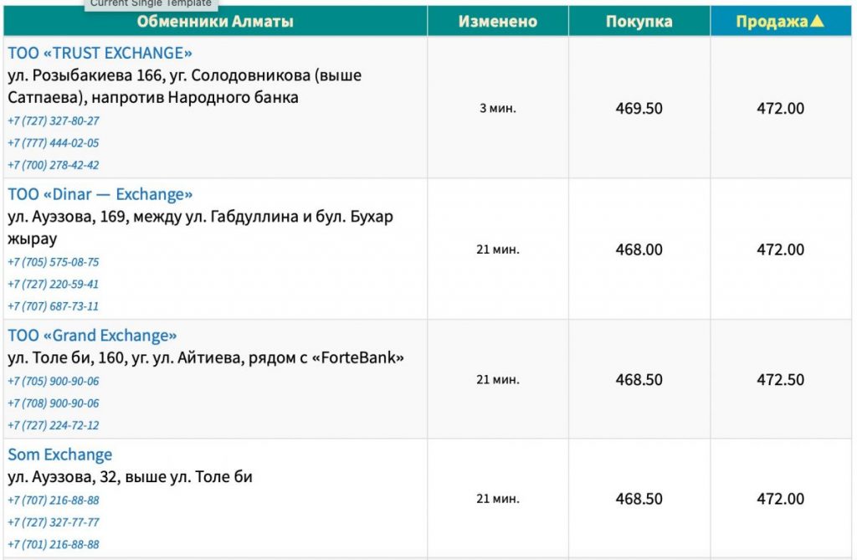Open Som Exchange link
Screen dimensions: 857x560
tap(60, 455)
